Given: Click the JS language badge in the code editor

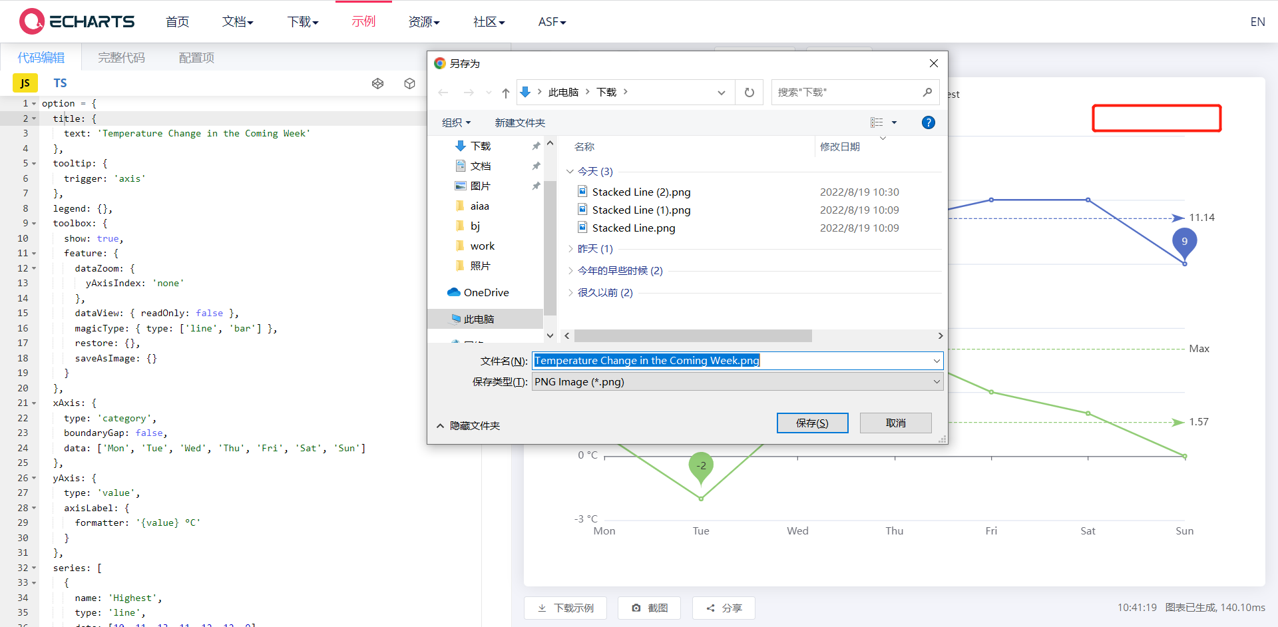Looking at the screenshot, I should pos(25,83).
